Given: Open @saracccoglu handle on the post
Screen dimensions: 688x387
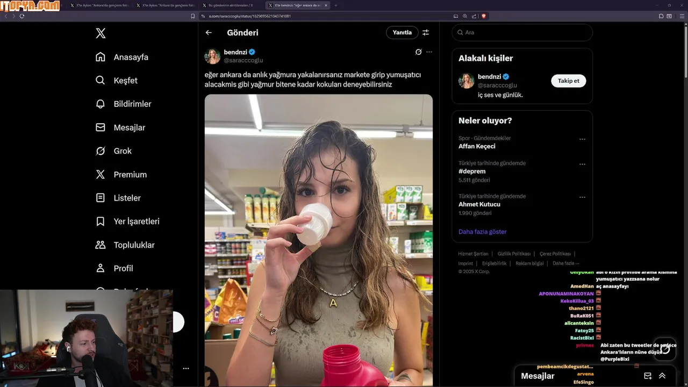Looking at the screenshot, I should (243, 61).
